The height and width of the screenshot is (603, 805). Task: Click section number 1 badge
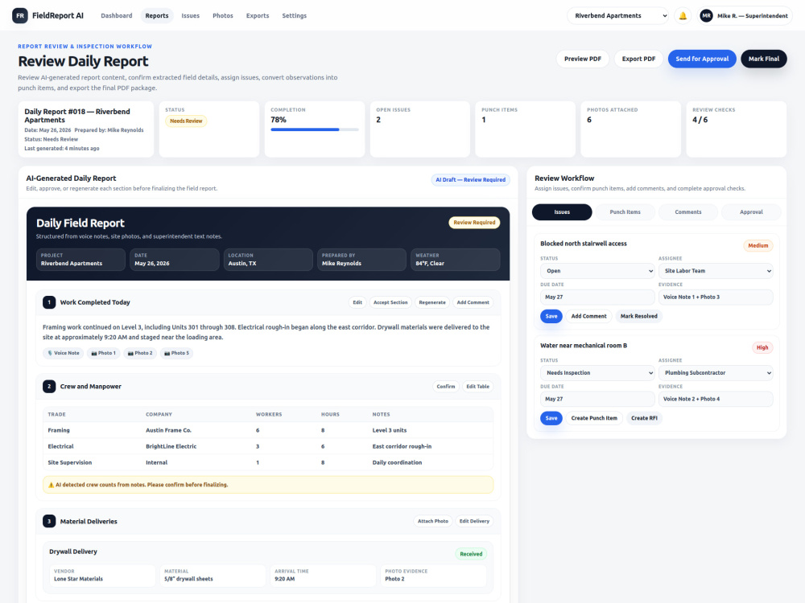pyautogui.click(x=49, y=302)
